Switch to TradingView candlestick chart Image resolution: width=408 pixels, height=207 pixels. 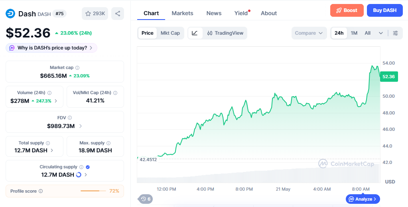pos(225,33)
